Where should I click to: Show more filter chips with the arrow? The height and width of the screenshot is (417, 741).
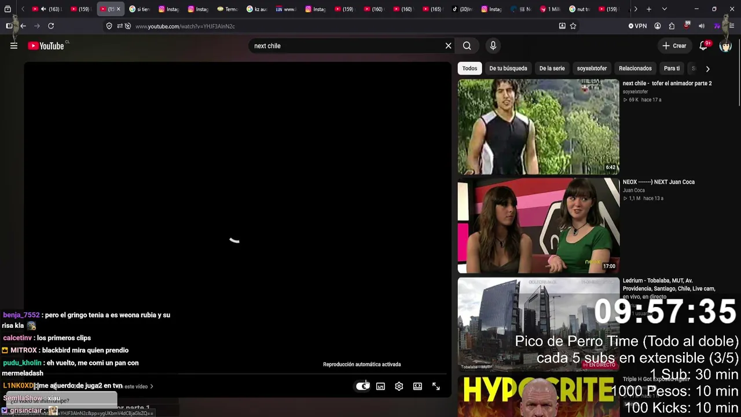tap(707, 68)
